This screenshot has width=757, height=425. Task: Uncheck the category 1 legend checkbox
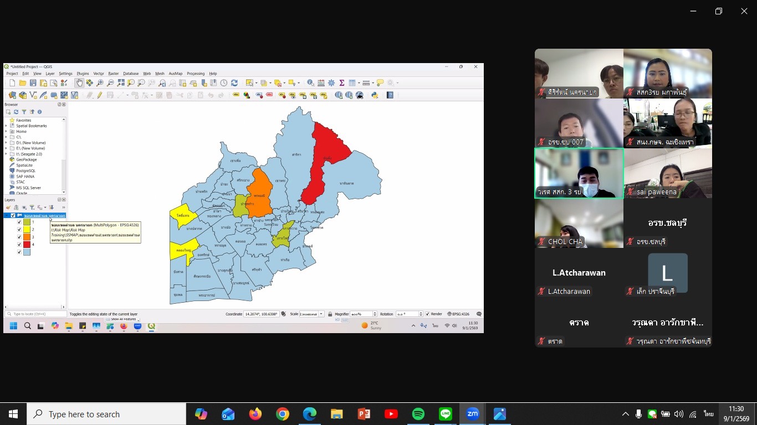pos(19,222)
